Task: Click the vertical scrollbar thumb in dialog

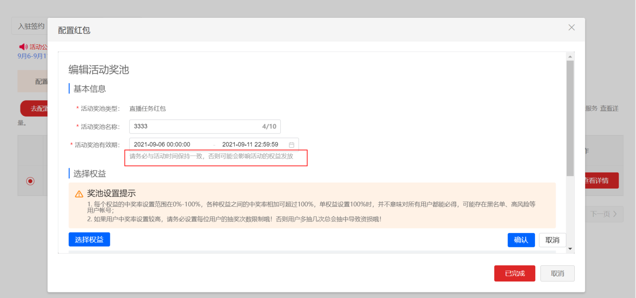Action: (x=570, y=118)
